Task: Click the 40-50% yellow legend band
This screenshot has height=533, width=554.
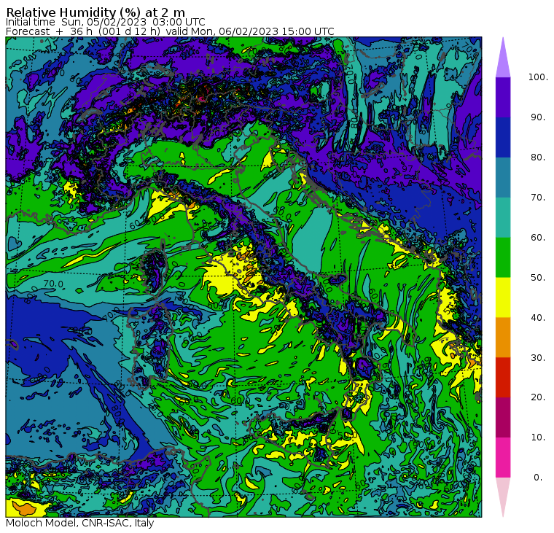Action: (x=503, y=297)
